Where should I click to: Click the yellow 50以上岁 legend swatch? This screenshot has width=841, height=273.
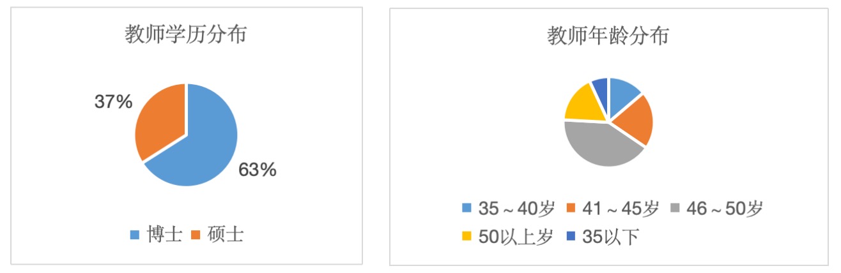point(466,236)
